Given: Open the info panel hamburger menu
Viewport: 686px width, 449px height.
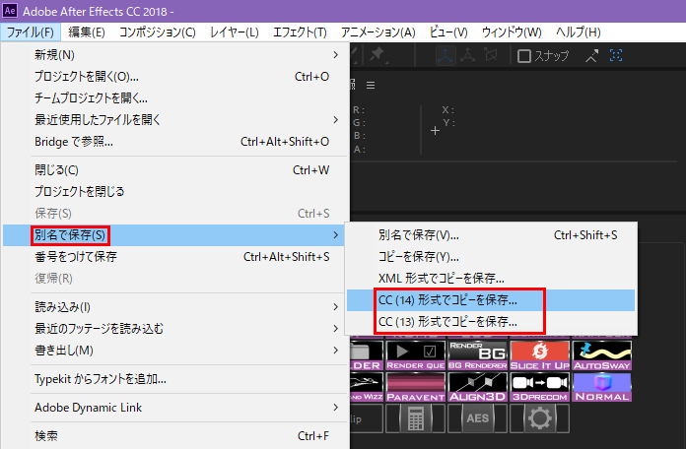Looking at the screenshot, I should [x=371, y=86].
